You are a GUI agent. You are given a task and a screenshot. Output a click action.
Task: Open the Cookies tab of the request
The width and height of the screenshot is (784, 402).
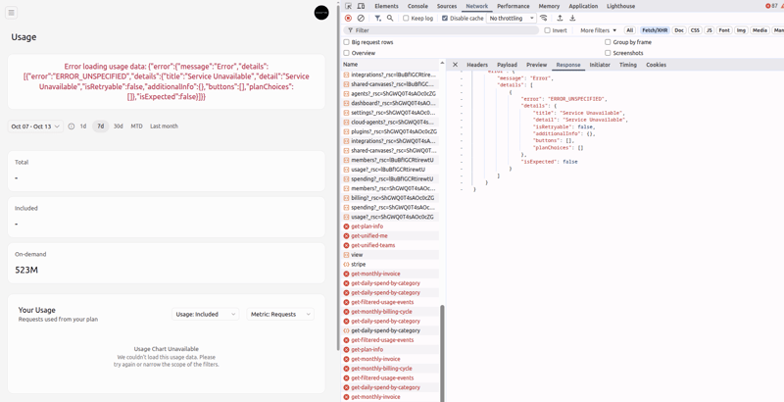point(656,65)
